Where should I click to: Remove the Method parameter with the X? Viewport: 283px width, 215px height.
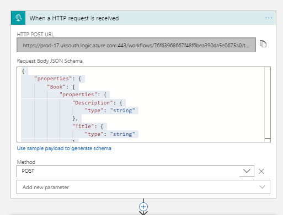(x=261, y=172)
